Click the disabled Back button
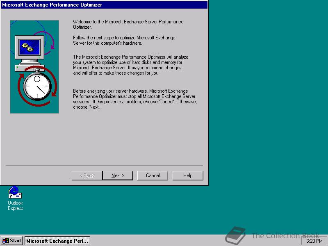The height and width of the screenshot is (246, 328). pyautogui.click(x=87, y=175)
